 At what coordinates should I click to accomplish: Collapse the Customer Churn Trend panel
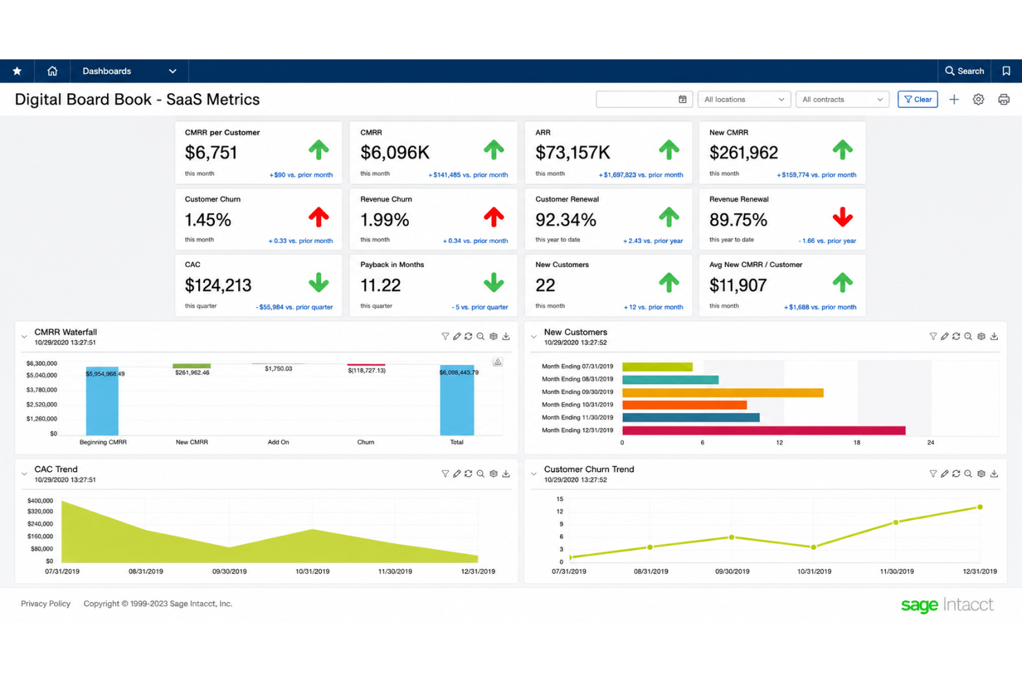(534, 474)
